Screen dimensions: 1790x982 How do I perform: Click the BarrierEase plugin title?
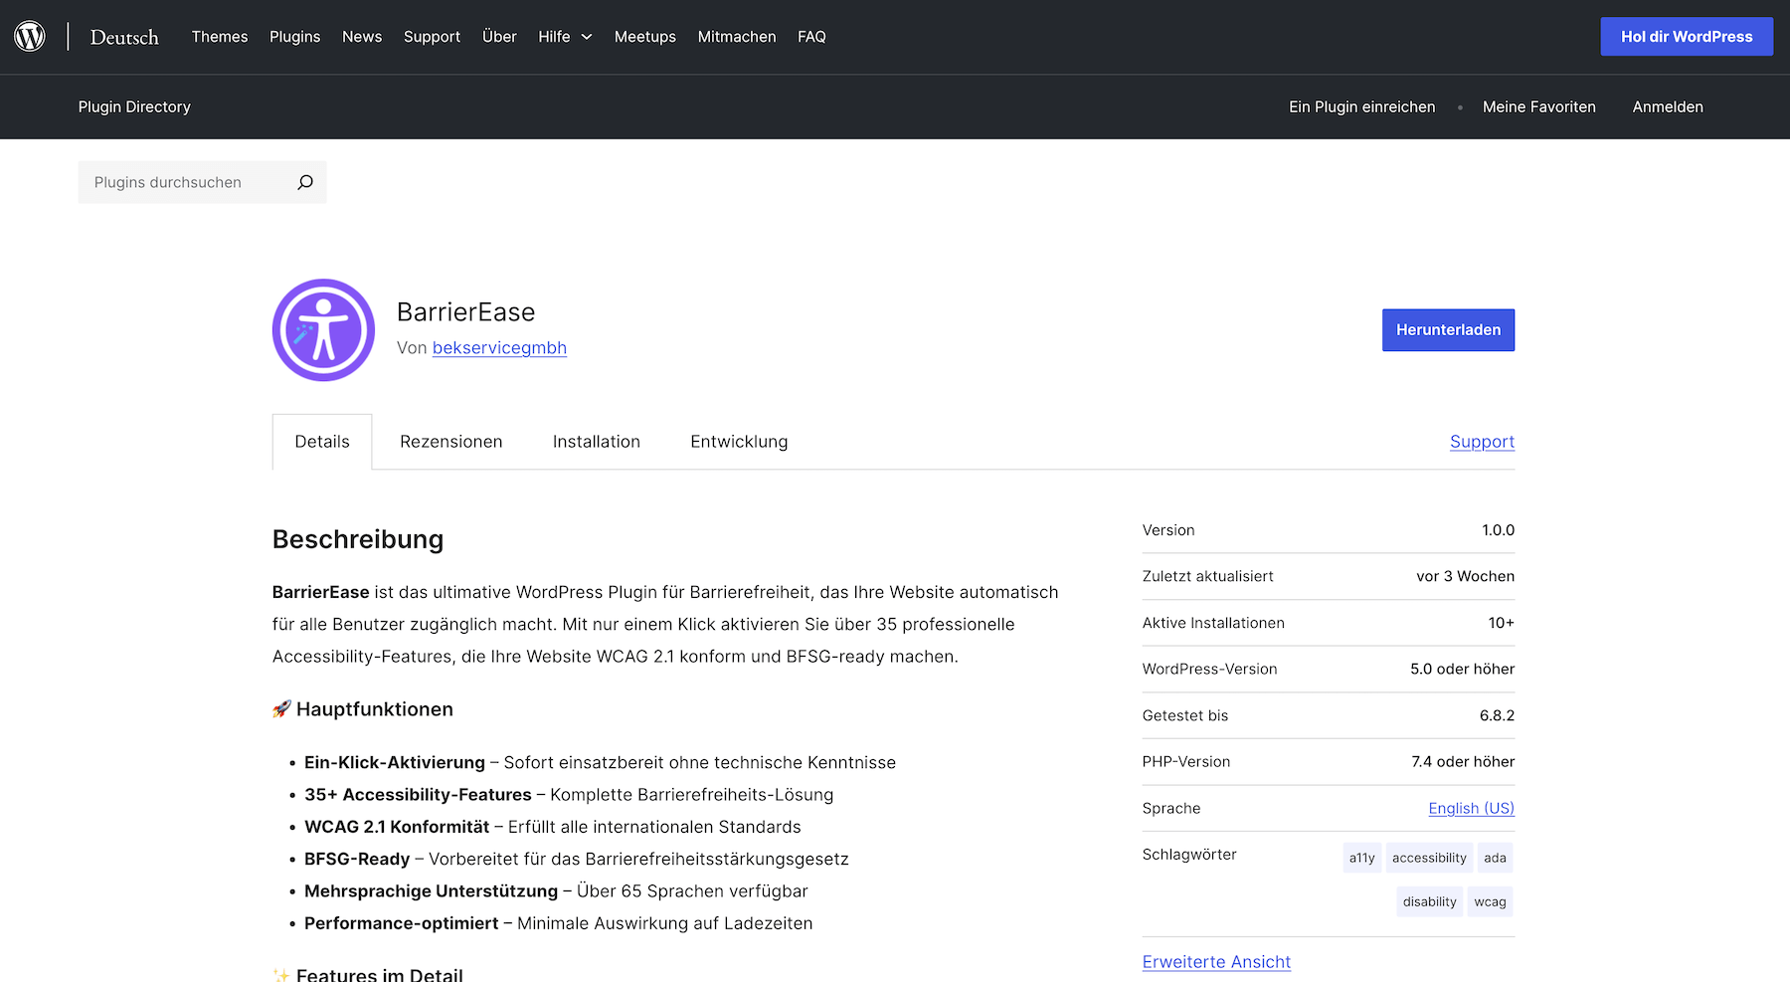click(x=465, y=312)
